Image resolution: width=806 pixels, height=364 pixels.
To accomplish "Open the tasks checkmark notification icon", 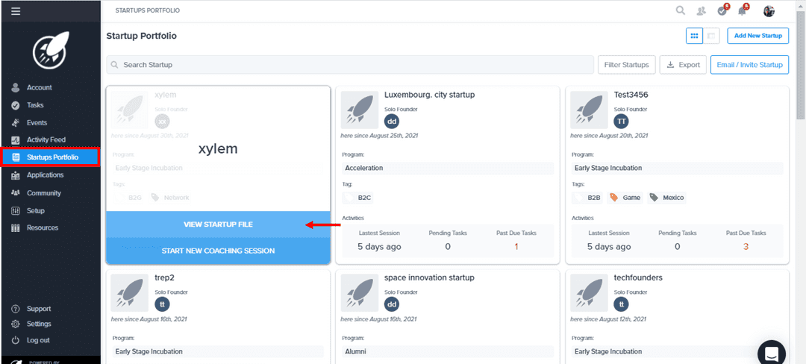I will point(722,11).
